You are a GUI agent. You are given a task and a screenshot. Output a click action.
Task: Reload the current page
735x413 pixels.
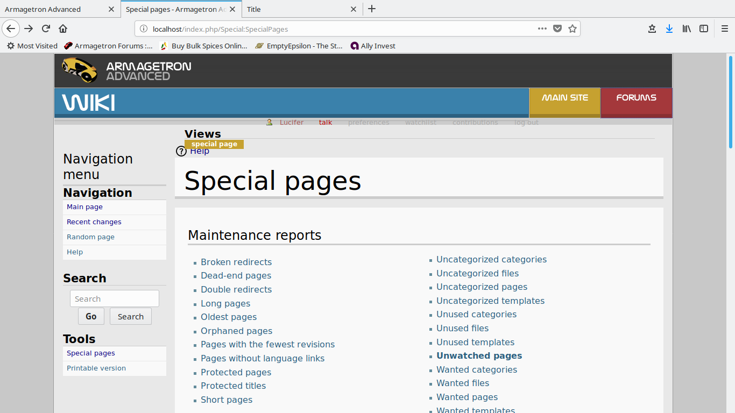click(x=46, y=29)
